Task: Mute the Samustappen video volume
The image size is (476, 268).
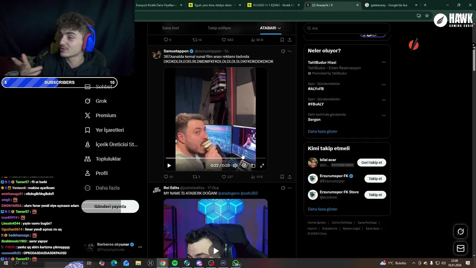Action: (x=235, y=166)
